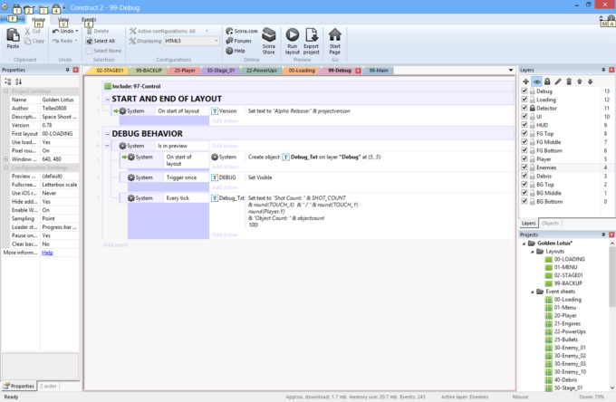
Task: Switch to the Objects panel tab
Action: tap(550, 223)
